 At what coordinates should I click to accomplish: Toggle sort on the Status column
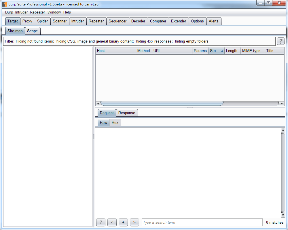coord(216,51)
